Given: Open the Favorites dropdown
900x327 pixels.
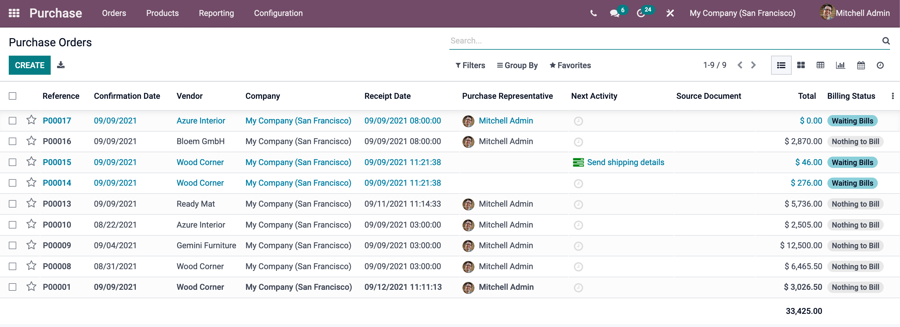Looking at the screenshot, I should point(570,65).
